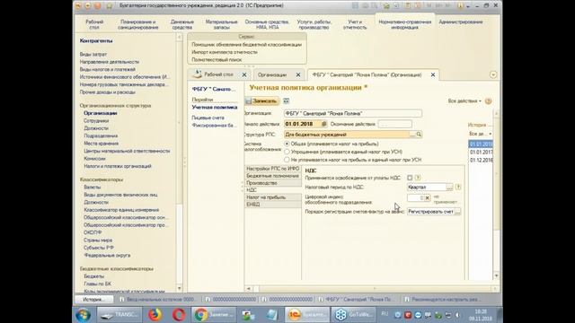Close the ФБГУ Санаторий Ясная Поляна tab
575x323 pixels.
(x=433, y=74)
